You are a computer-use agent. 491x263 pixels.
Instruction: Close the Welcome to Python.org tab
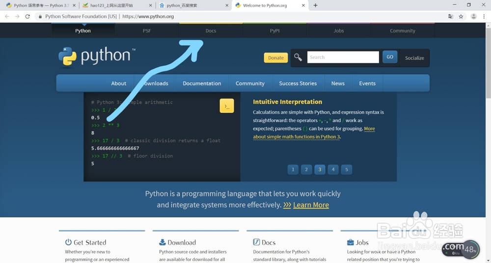(x=303, y=5)
